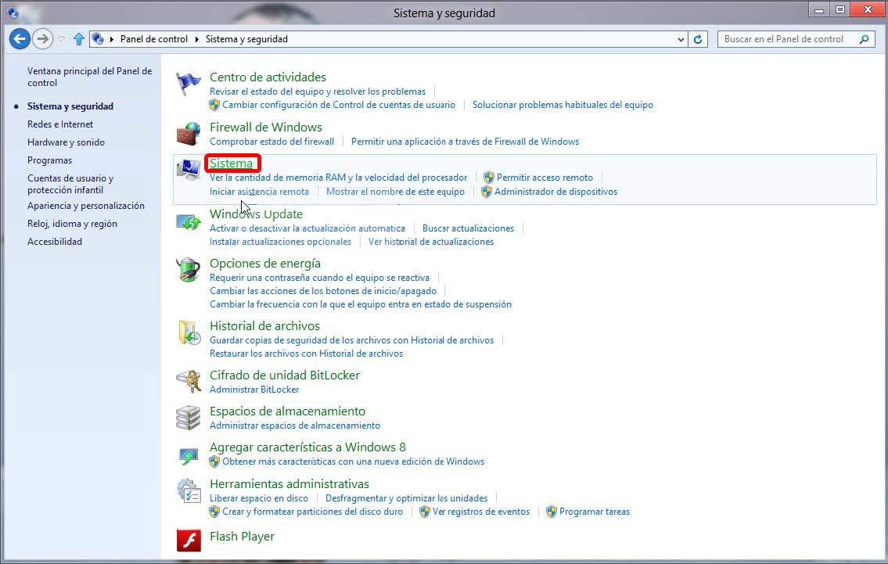Click the Control Panel icon in address bar
Image resolution: width=888 pixels, height=564 pixels.
point(98,38)
